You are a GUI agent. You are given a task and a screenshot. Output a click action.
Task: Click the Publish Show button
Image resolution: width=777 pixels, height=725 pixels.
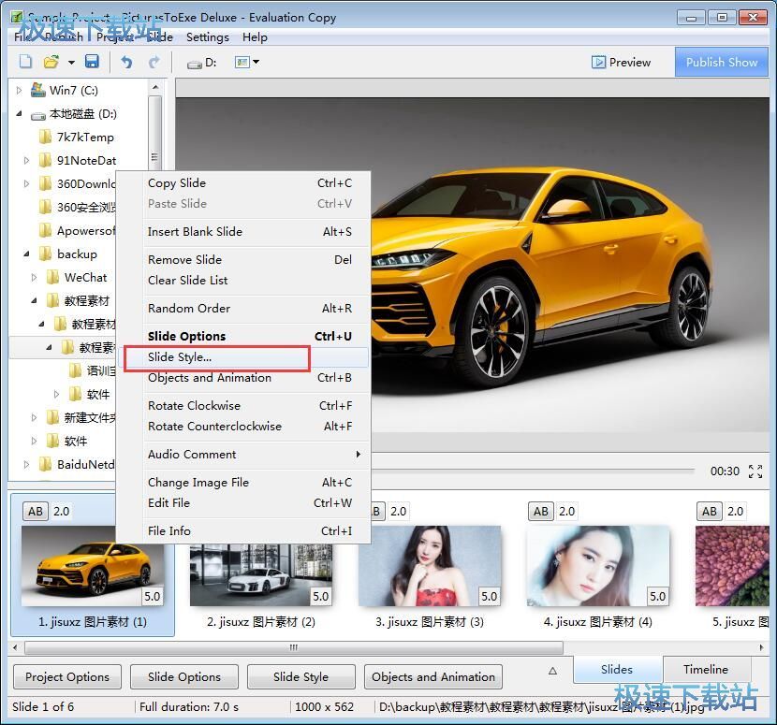coord(721,63)
